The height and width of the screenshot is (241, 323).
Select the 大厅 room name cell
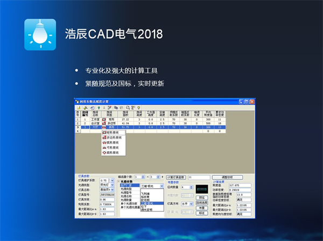(96, 127)
